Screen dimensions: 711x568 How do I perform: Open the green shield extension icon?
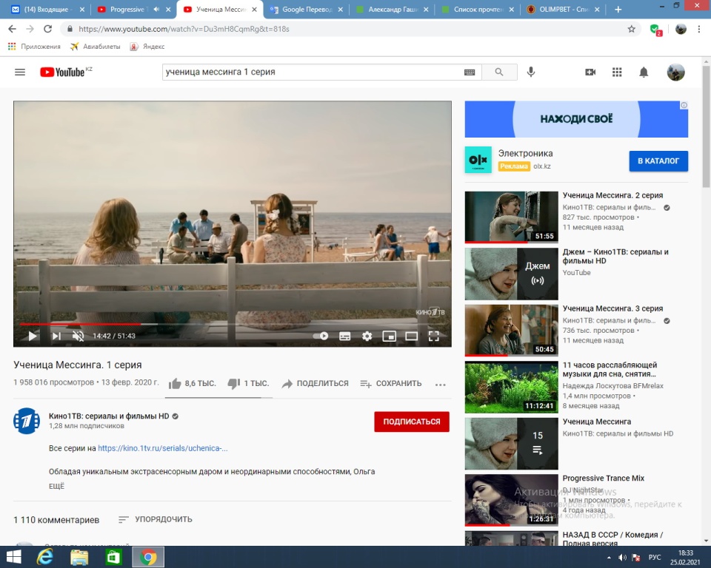click(x=655, y=30)
